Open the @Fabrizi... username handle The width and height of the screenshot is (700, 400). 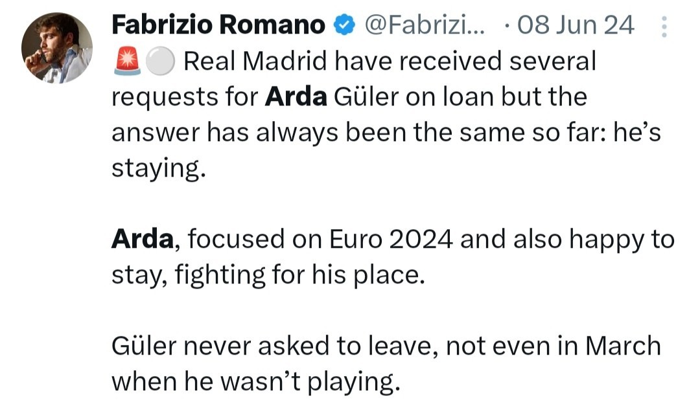point(424,25)
